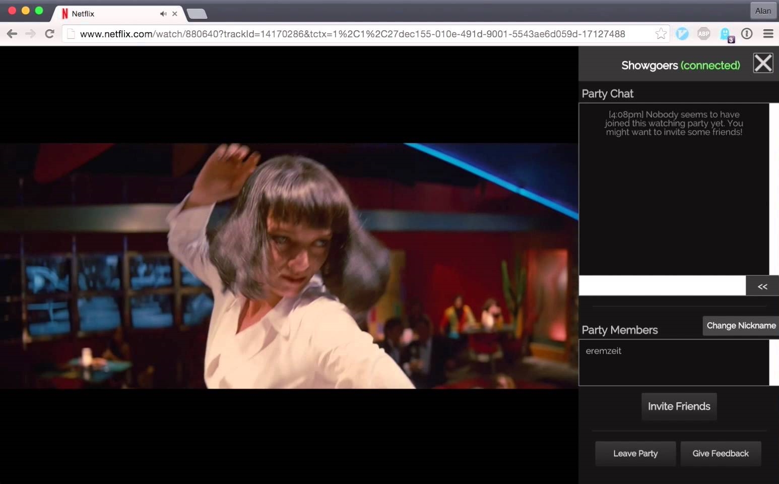
Task: Select the Netflix browser tab
Action: 118,14
